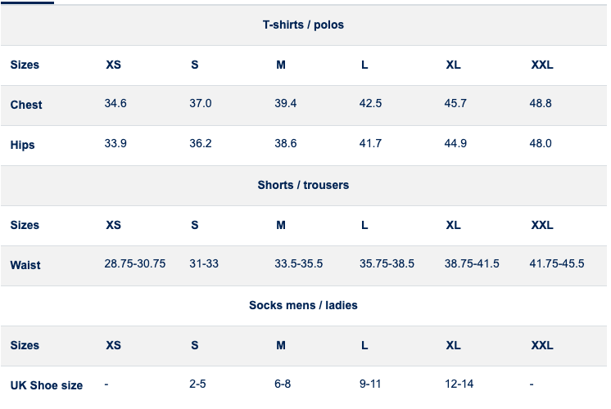Select waist range 35.75-38.5

coord(387,264)
